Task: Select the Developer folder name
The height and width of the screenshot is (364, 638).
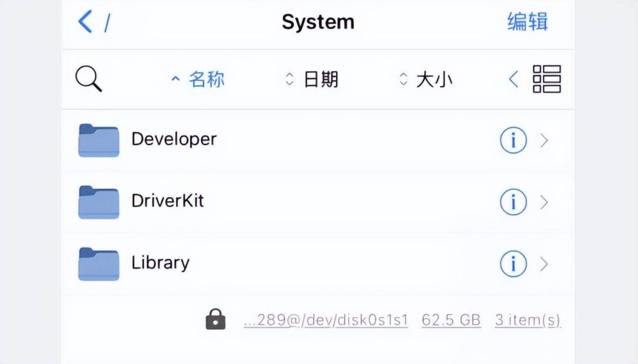Action: (174, 139)
